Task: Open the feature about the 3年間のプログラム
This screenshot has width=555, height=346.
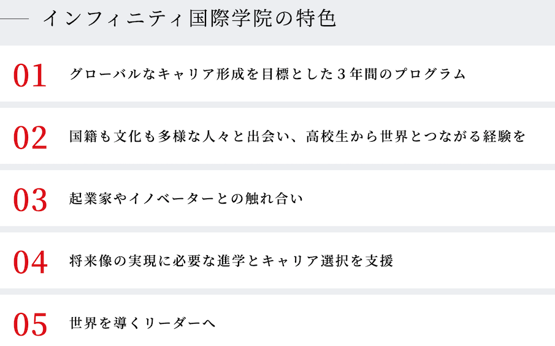Action: click(277, 74)
